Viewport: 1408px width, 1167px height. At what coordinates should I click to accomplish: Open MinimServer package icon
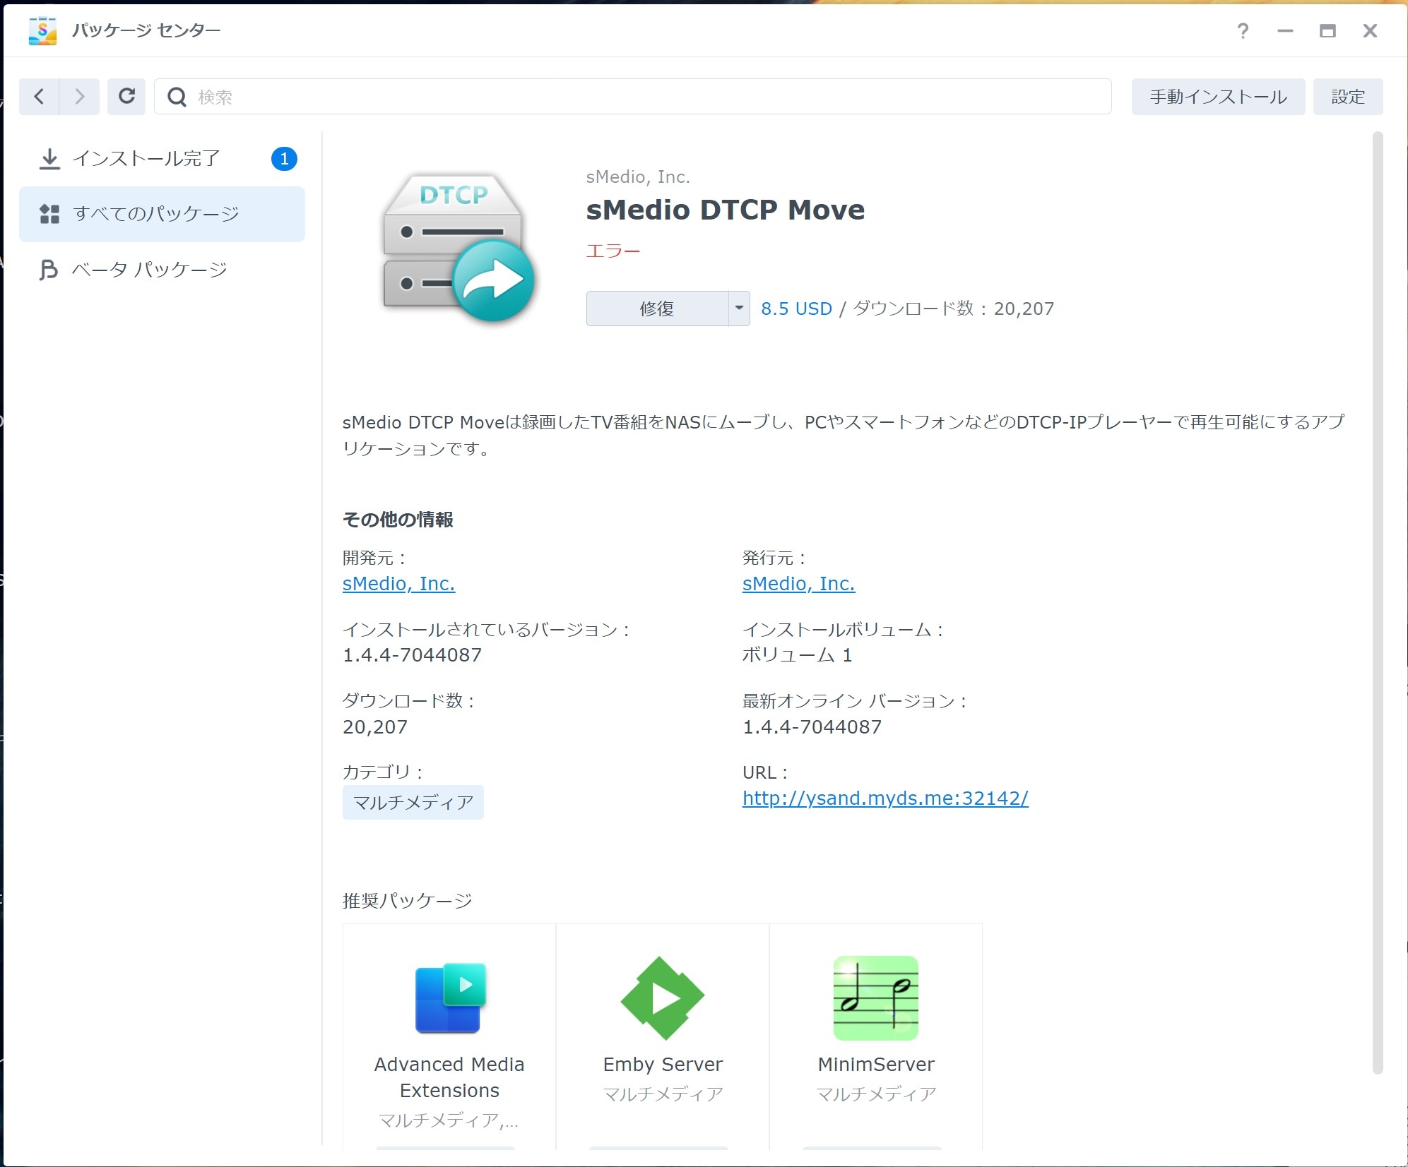875,997
